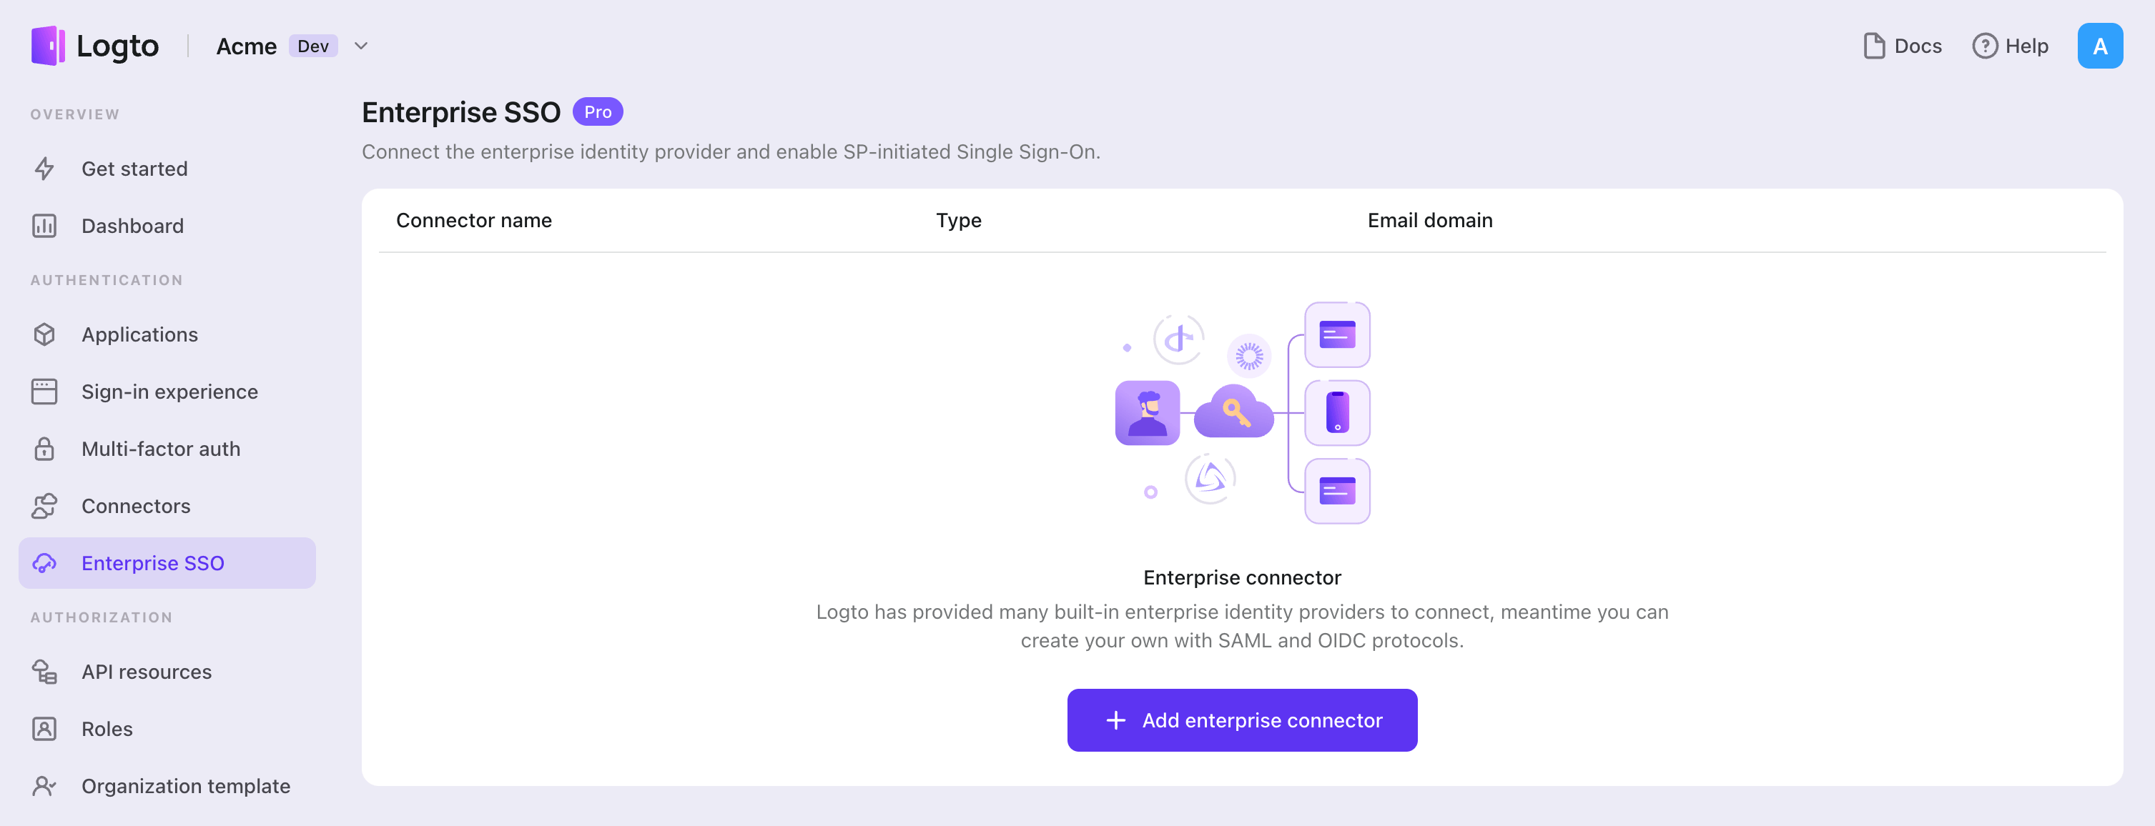Click the Applications cube icon

click(x=44, y=334)
